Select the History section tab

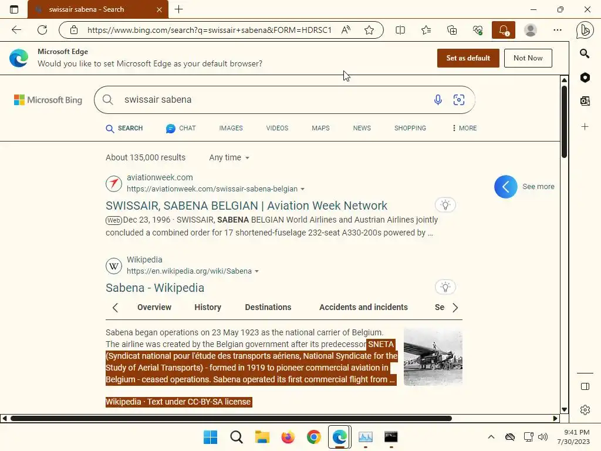pyautogui.click(x=208, y=307)
